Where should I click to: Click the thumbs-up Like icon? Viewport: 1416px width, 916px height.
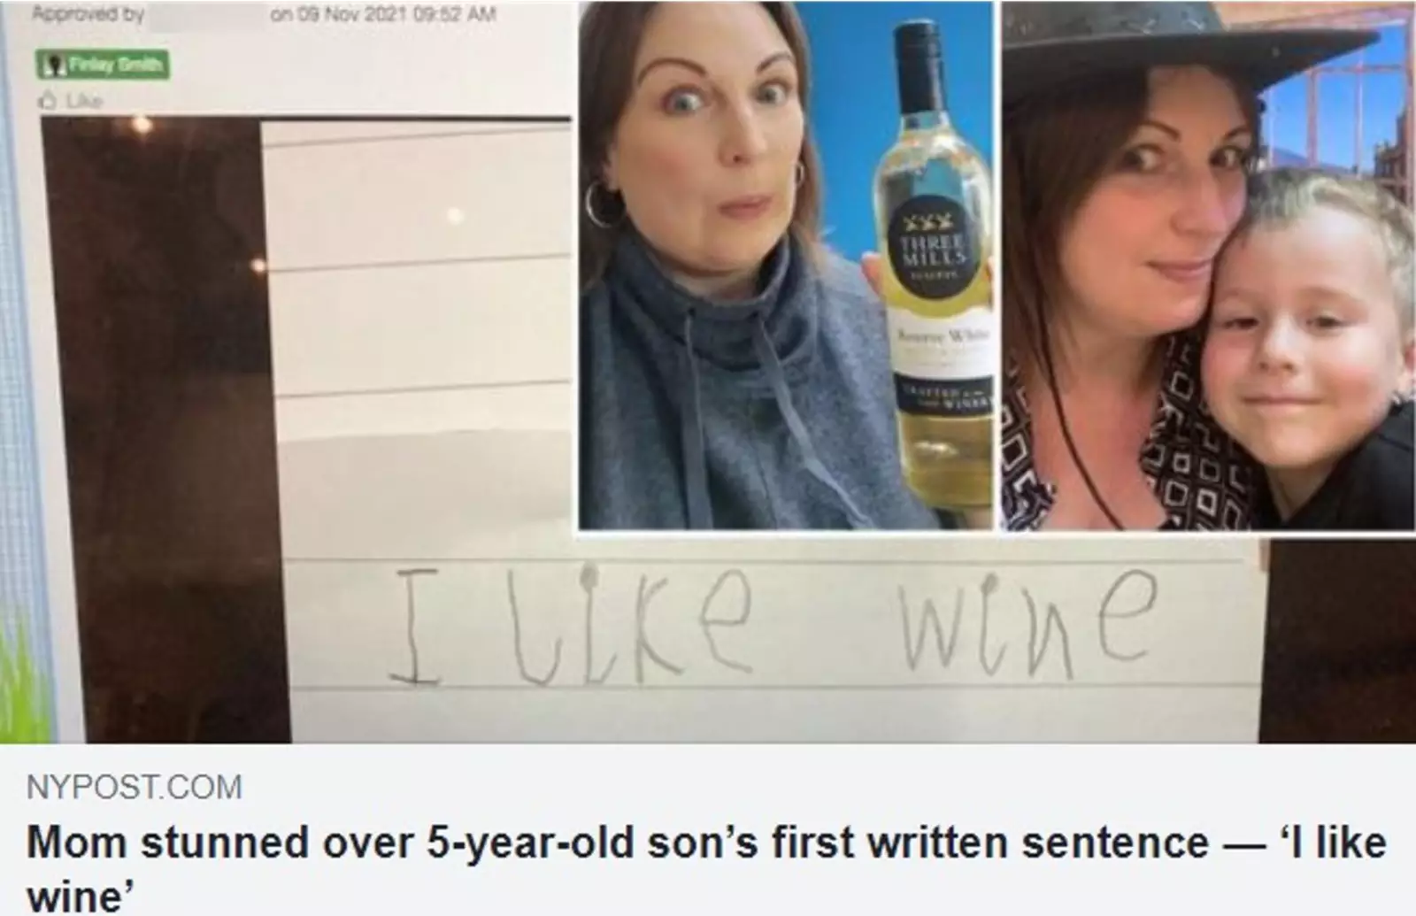coord(45,102)
